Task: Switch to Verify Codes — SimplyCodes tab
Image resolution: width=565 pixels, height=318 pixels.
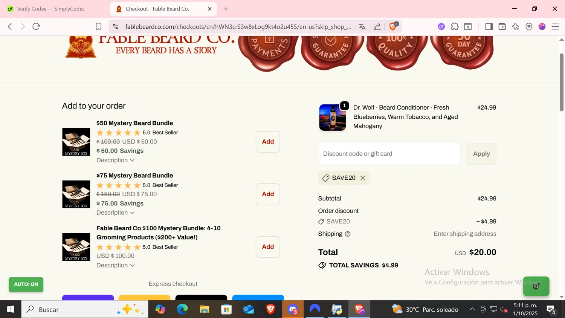Action: click(51, 9)
